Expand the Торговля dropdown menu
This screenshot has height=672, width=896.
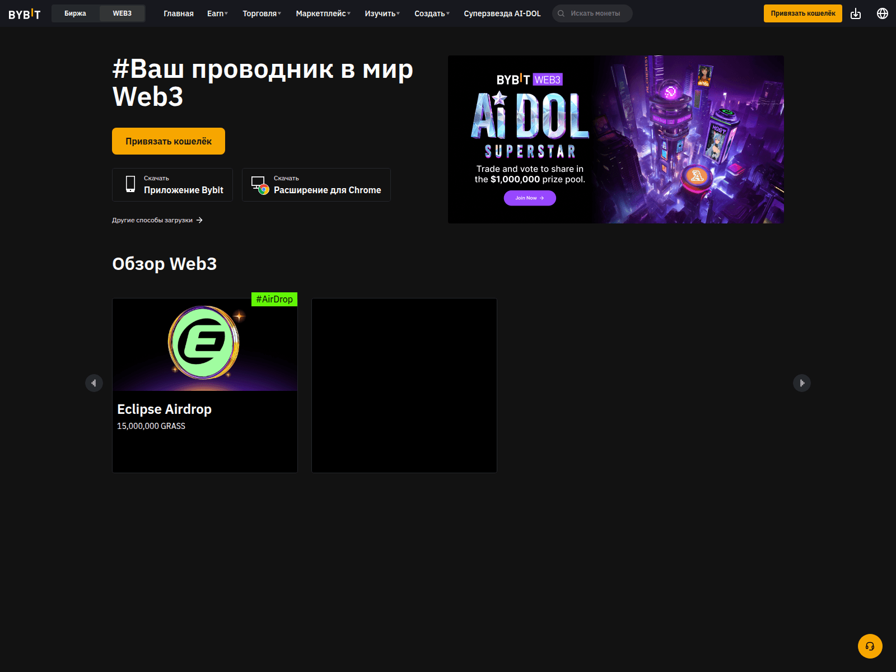pyautogui.click(x=262, y=13)
